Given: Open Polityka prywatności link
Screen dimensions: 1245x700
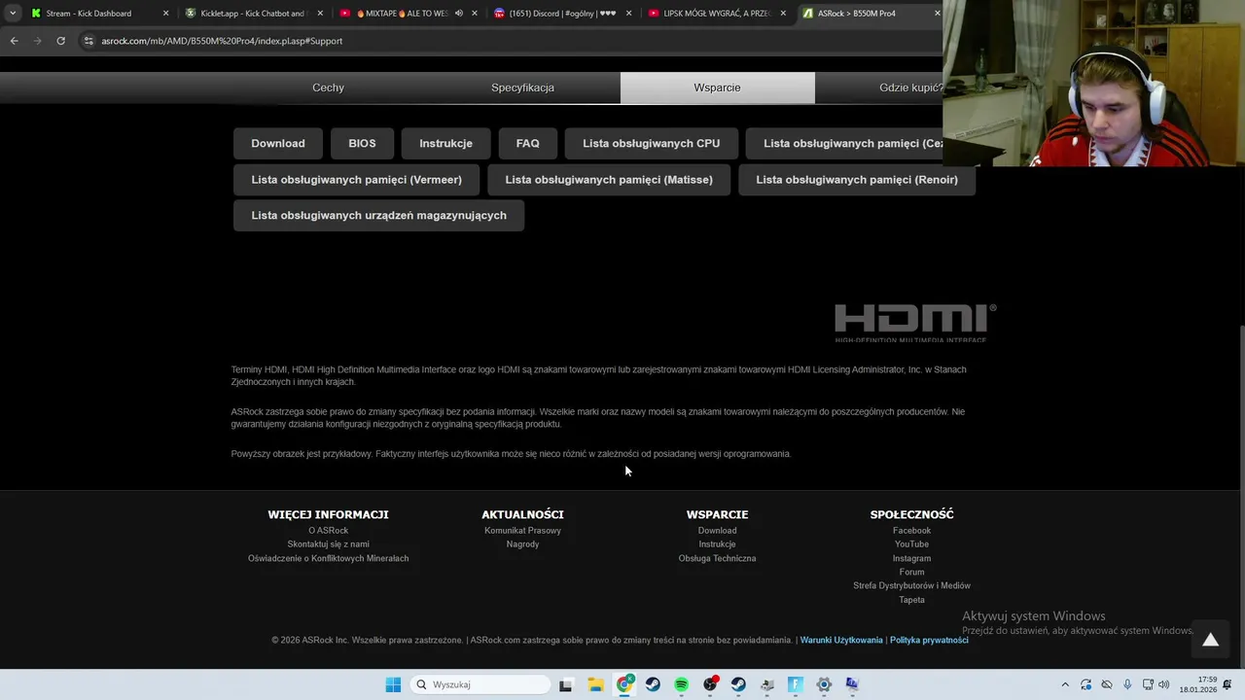Looking at the screenshot, I should [x=929, y=640].
